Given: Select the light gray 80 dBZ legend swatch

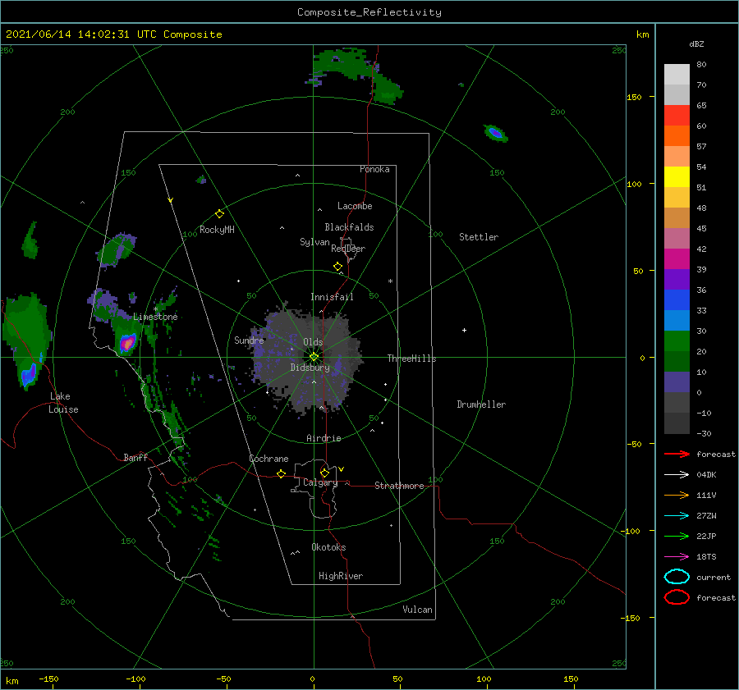Looking at the screenshot, I should (x=677, y=75).
